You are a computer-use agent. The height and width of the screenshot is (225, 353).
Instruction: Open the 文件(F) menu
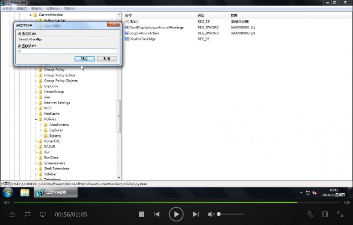8,8
